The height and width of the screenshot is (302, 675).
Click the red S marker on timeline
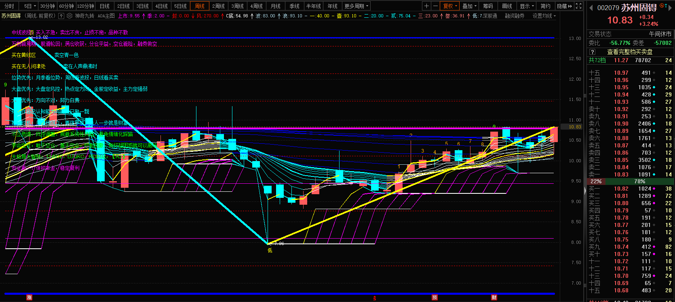[x=375, y=298]
